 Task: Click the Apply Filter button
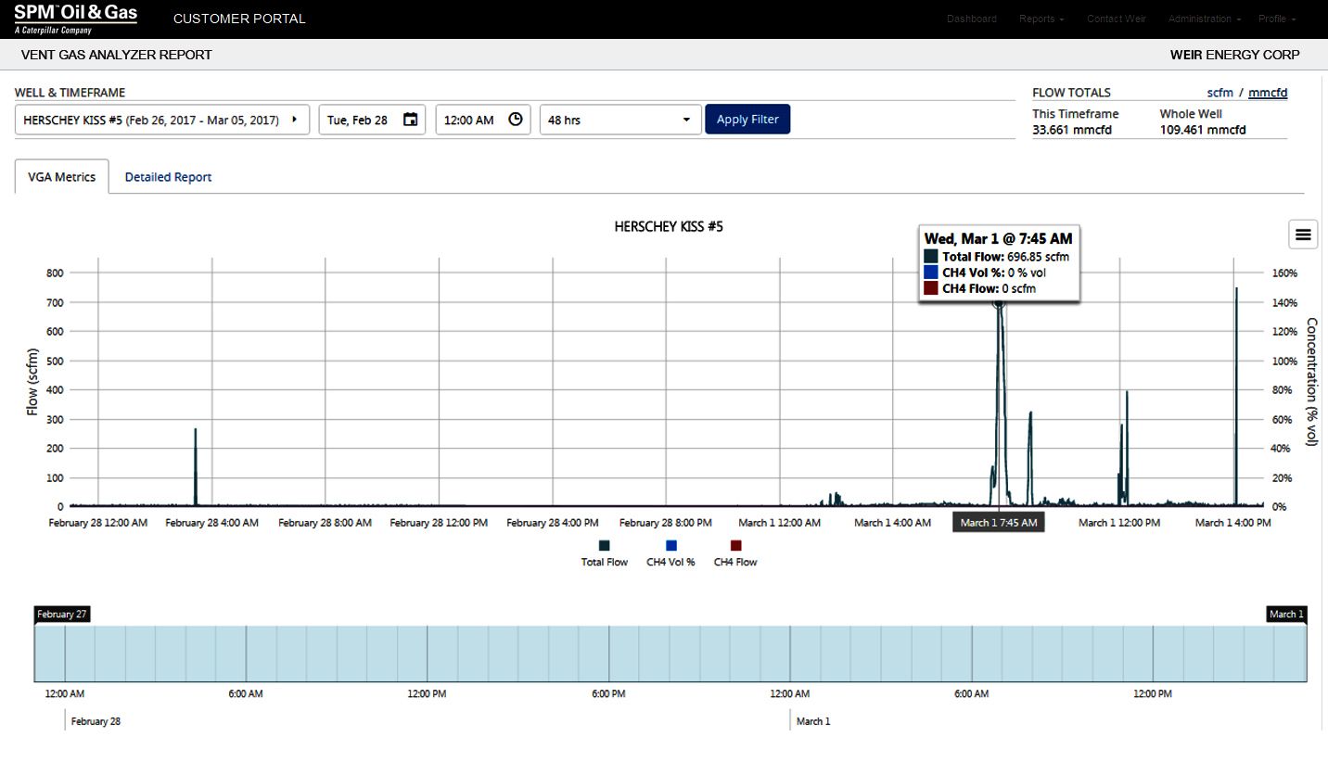tap(747, 119)
